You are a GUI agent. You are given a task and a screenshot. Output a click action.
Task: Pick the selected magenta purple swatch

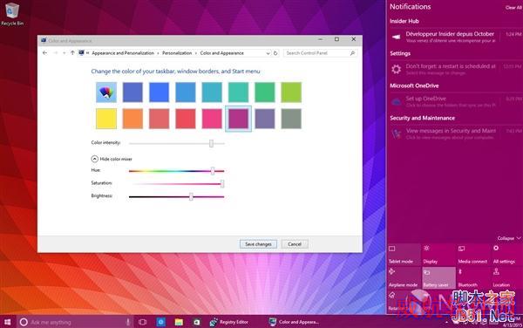[238, 119]
